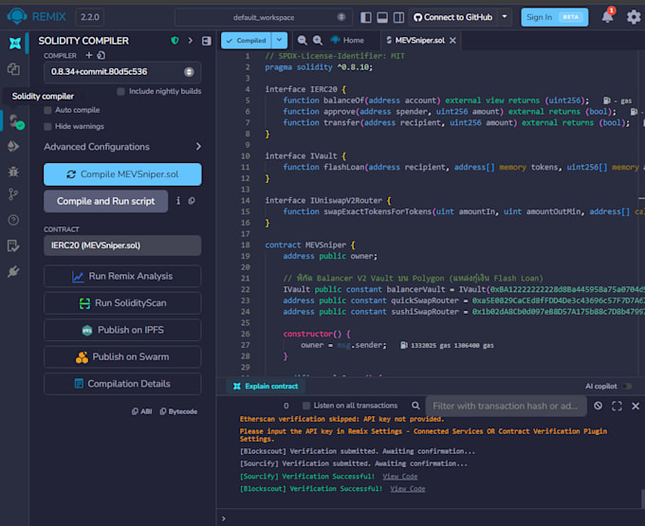
Task: Click the zoom out magnifier in editor toolbar
Action: [303, 40]
